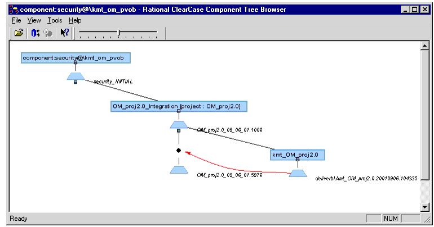
Task: Collapse the kmt_OM_proj2.0 stream node handle
Action: [298, 159]
